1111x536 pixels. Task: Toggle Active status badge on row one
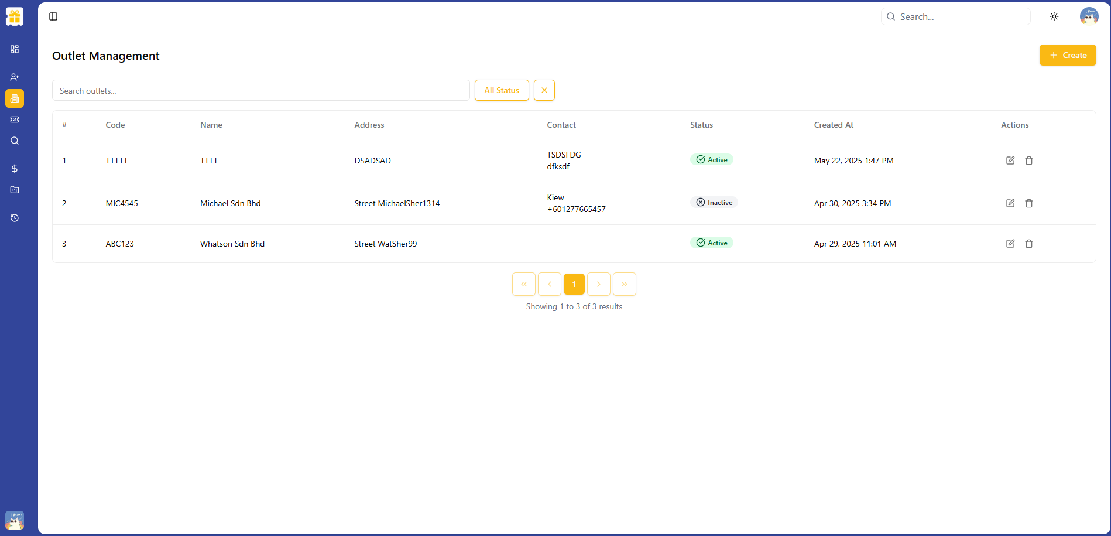click(711, 159)
